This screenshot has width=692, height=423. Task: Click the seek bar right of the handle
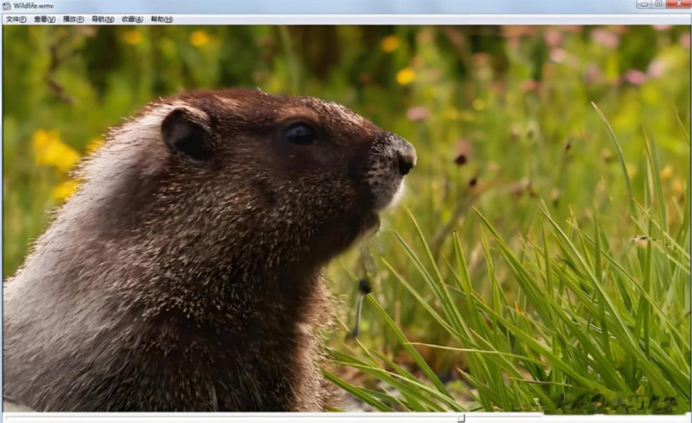point(577,418)
